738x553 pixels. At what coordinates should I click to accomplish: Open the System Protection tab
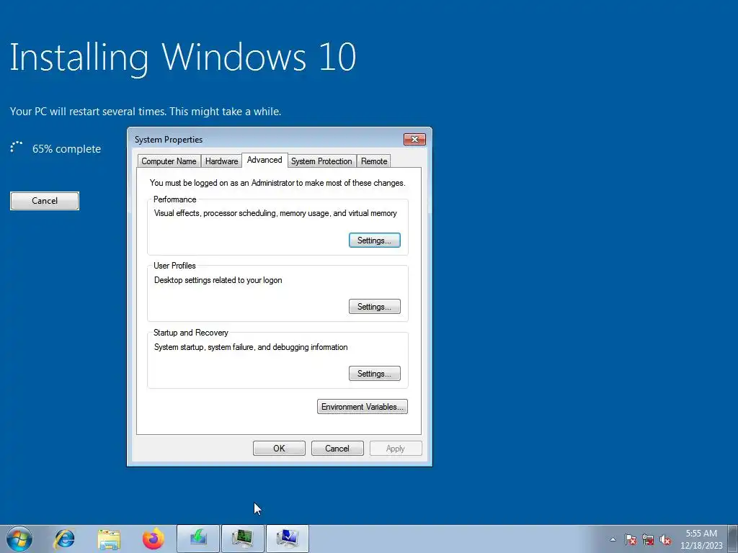pos(321,161)
